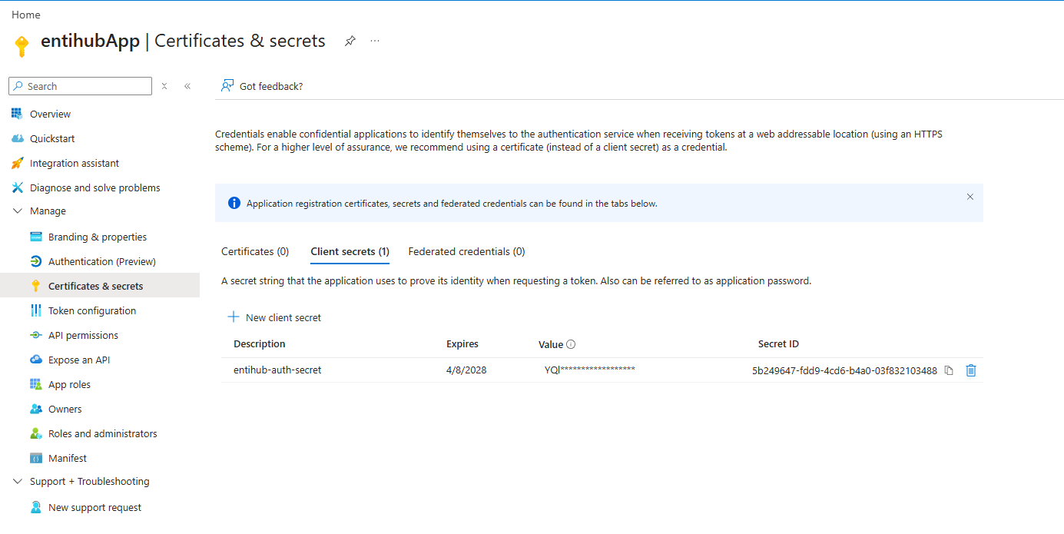Click the rocket icon for Integration assistant
Image resolution: width=1064 pixels, height=534 pixels.
(17, 163)
